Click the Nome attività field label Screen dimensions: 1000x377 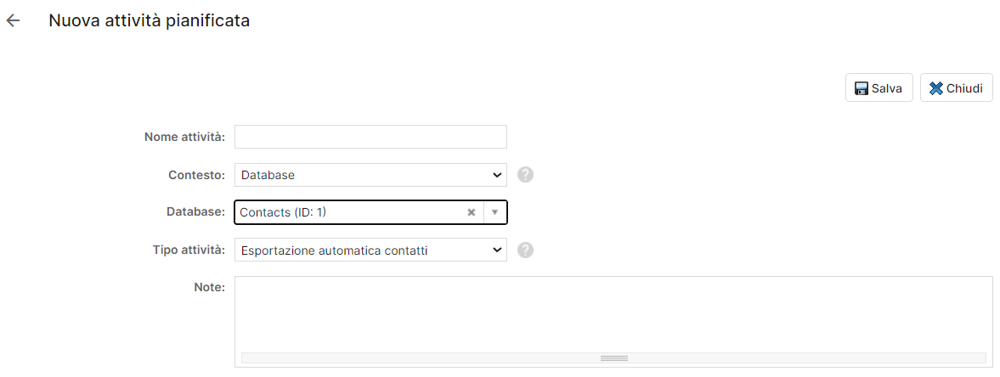click(185, 137)
